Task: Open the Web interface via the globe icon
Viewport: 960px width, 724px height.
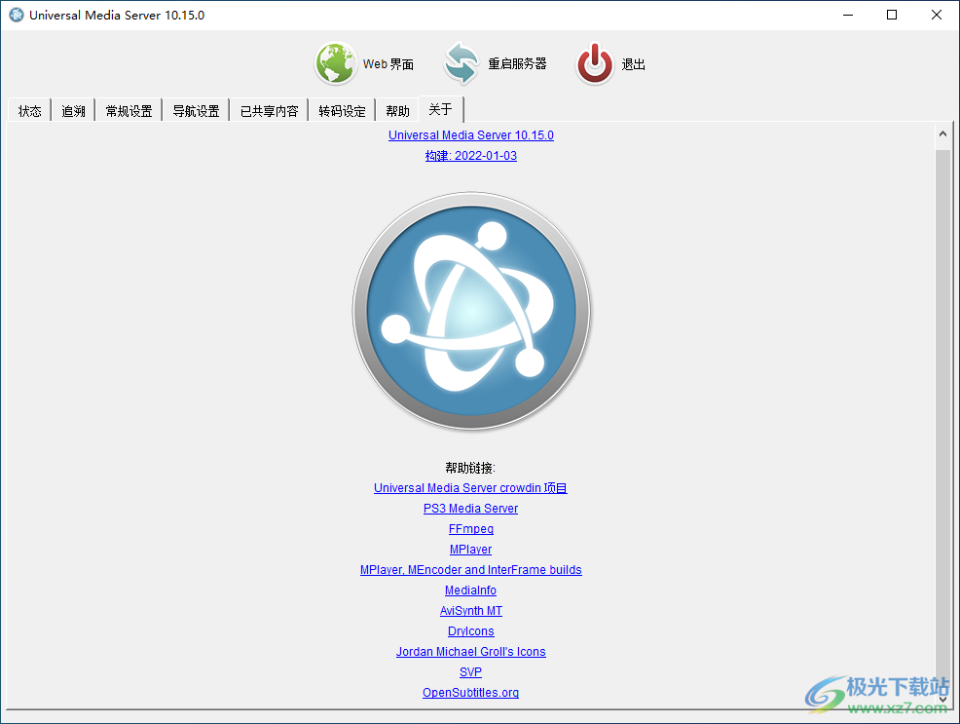Action: (335, 62)
